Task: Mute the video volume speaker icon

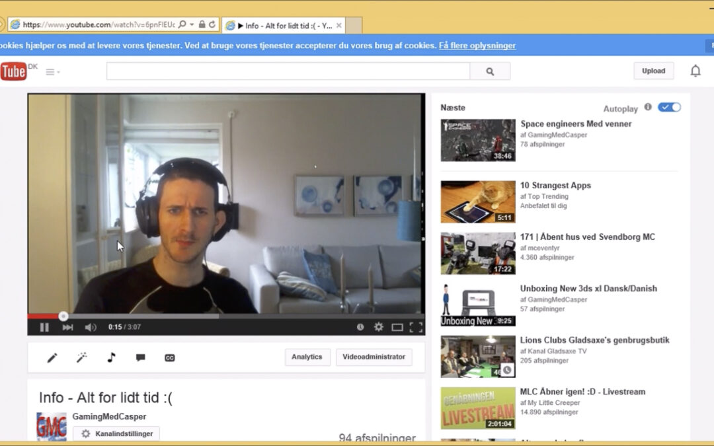Action: [x=90, y=327]
